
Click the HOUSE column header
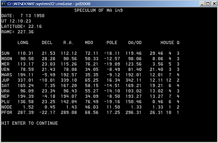pos(167,43)
